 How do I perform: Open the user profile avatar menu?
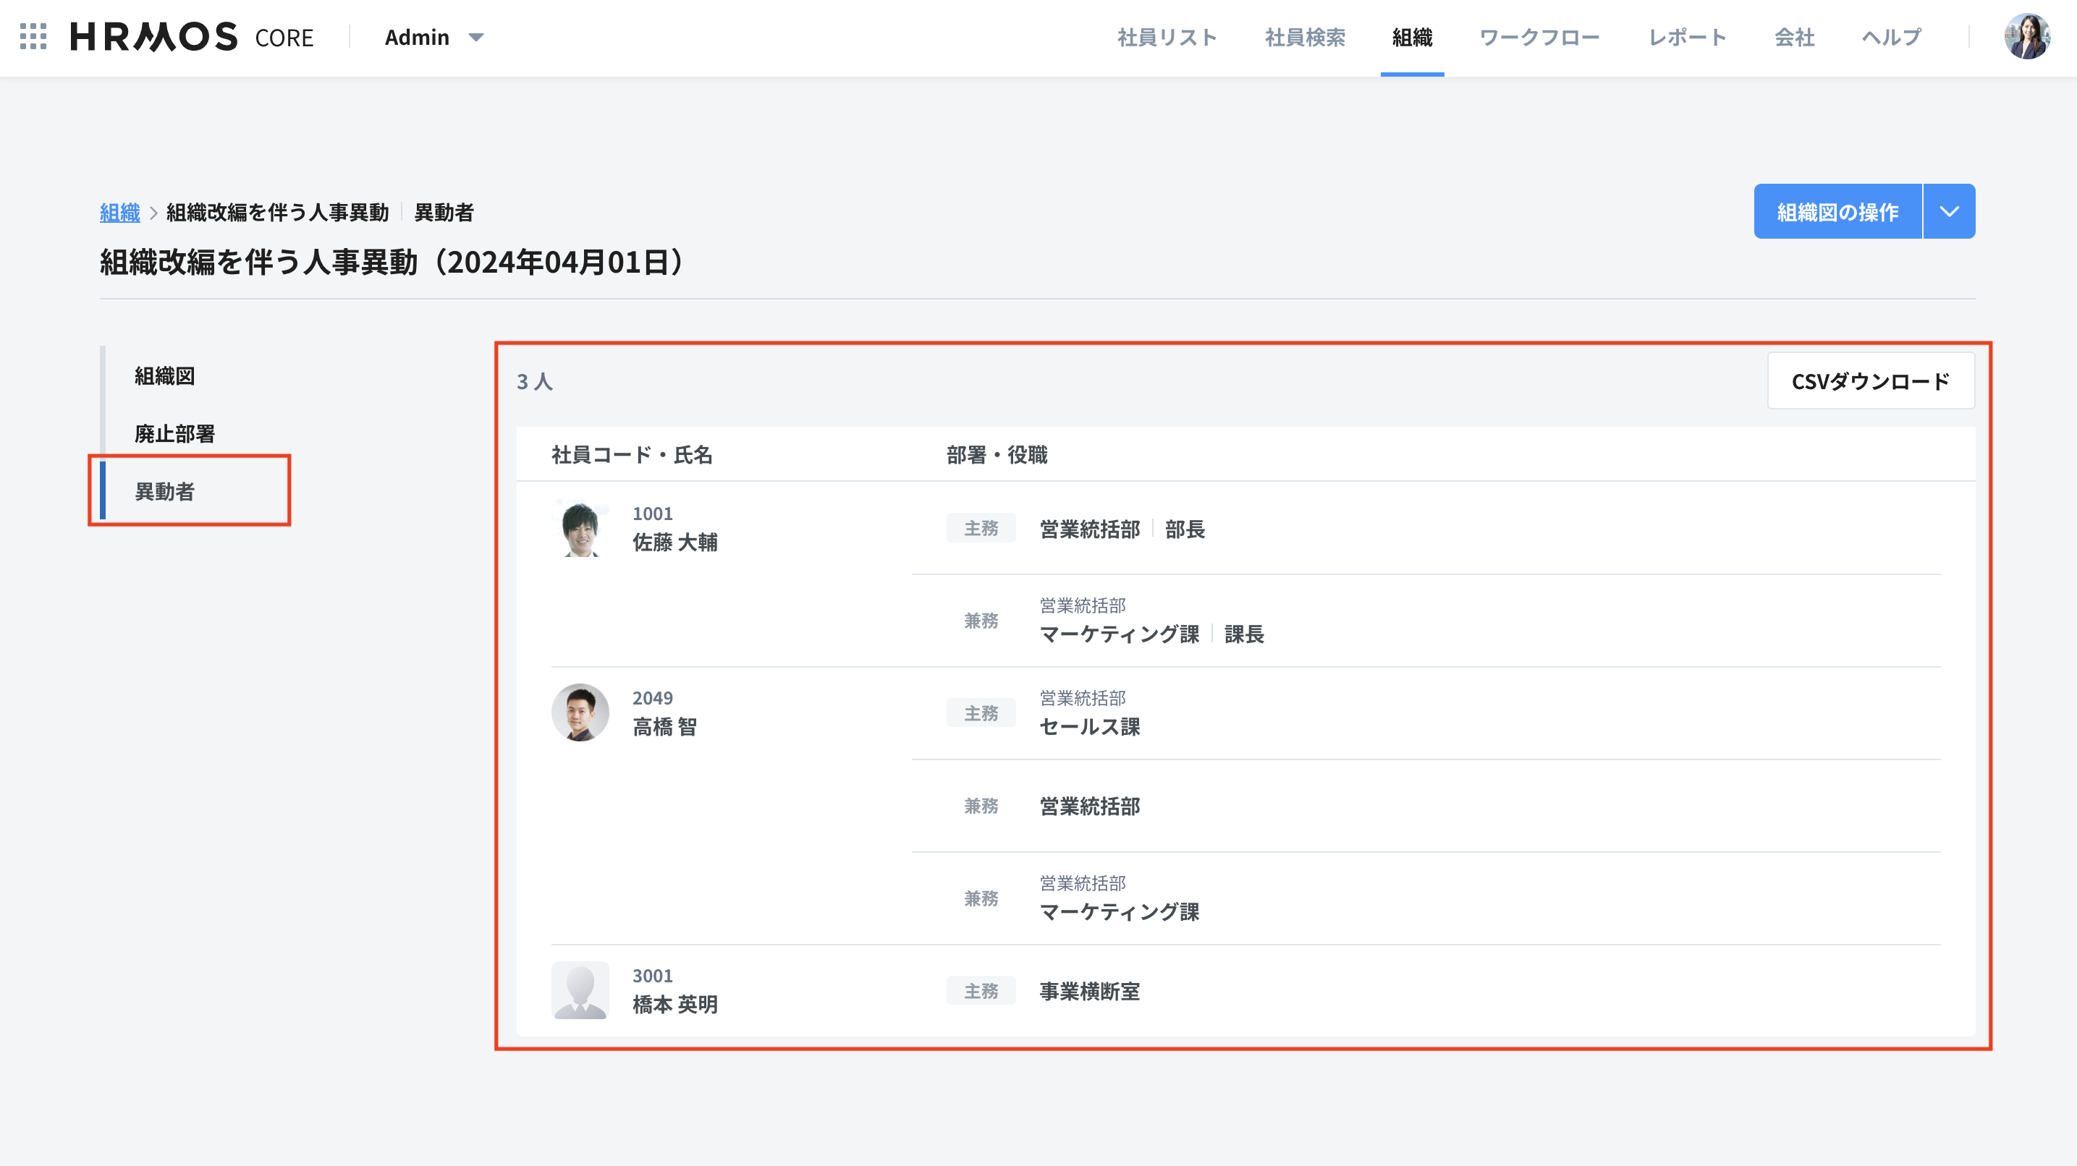click(2026, 37)
